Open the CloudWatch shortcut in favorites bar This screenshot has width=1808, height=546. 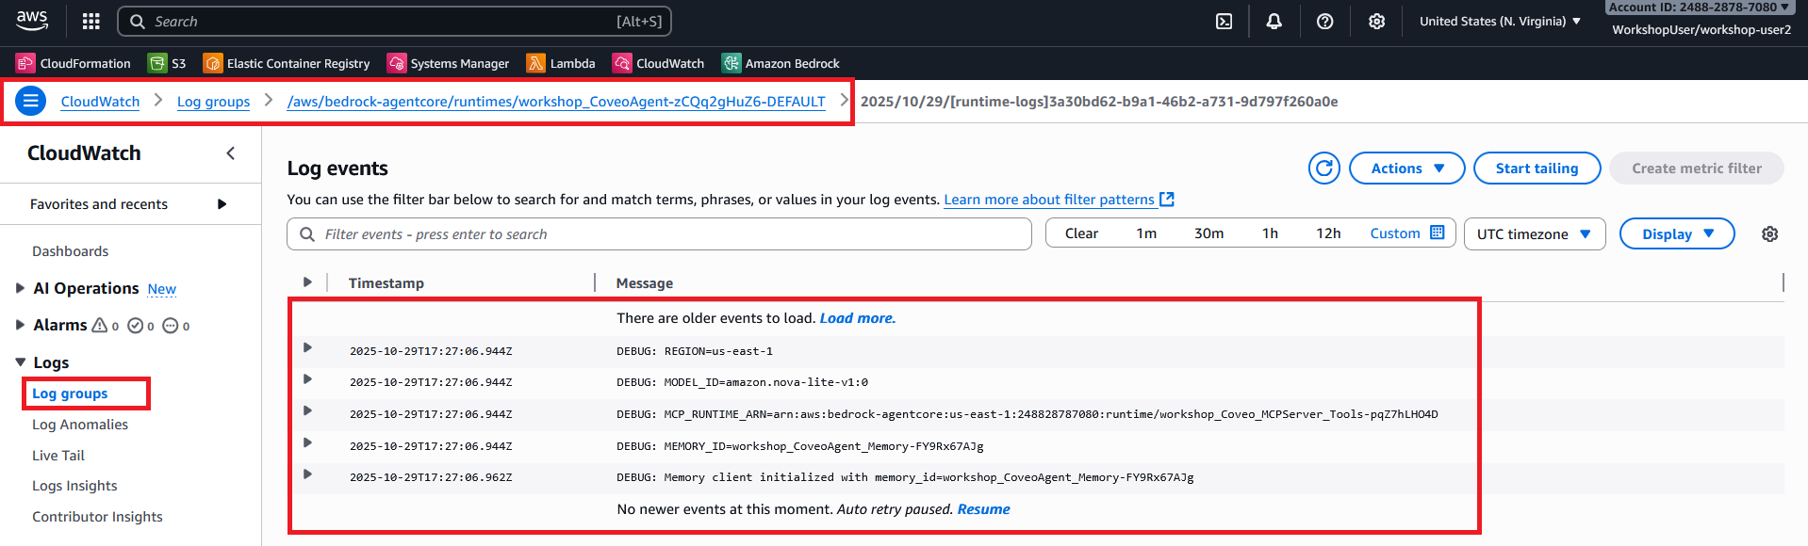point(659,63)
